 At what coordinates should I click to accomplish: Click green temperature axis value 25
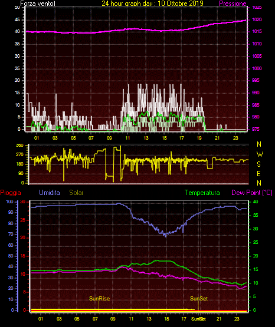pyautogui.click(x=256, y=242)
